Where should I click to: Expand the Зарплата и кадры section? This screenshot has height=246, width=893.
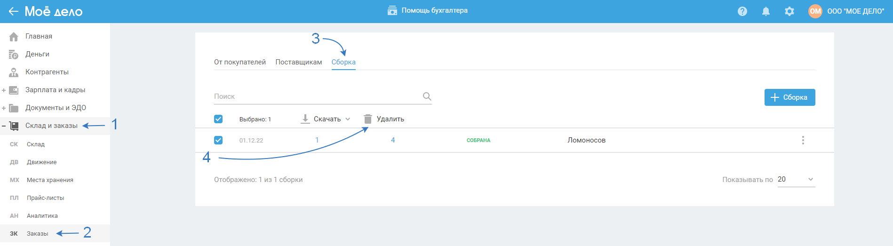click(4, 90)
